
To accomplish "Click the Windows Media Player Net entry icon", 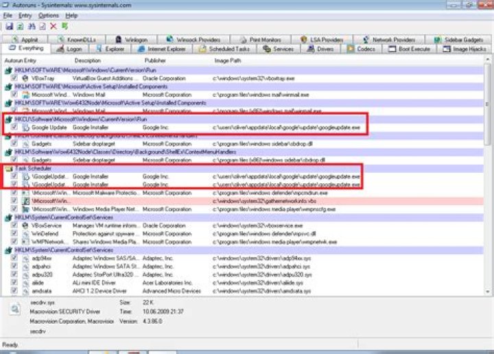I will pos(25,209).
